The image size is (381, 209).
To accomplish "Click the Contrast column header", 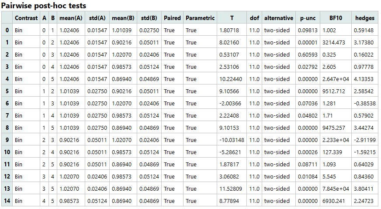I will (x=26, y=18).
